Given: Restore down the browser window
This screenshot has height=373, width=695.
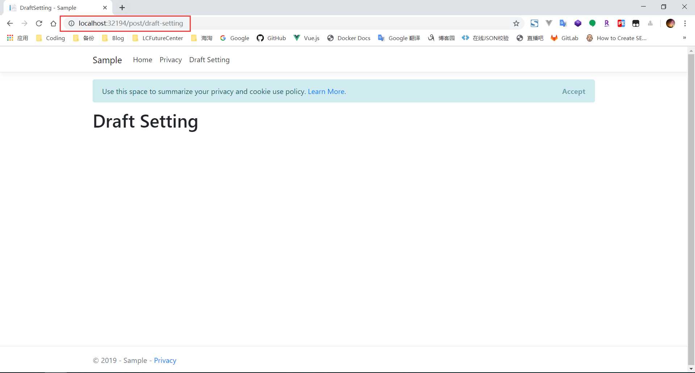Looking at the screenshot, I should (x=664, y=7).
